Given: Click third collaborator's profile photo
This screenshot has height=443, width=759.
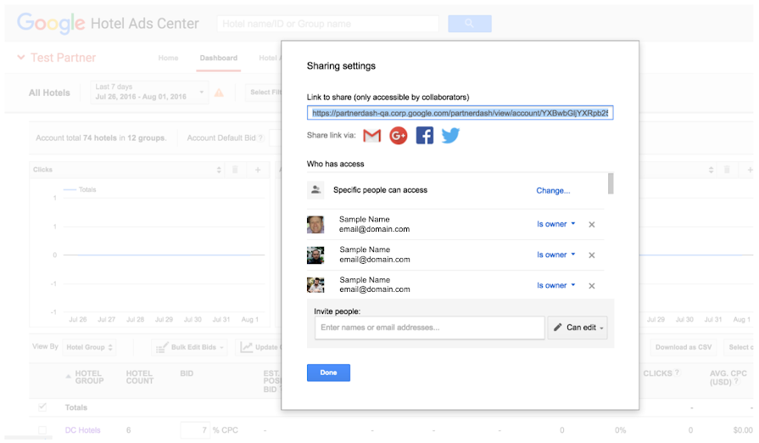Looking at the screenshot, I should click(x=315, y=285).
